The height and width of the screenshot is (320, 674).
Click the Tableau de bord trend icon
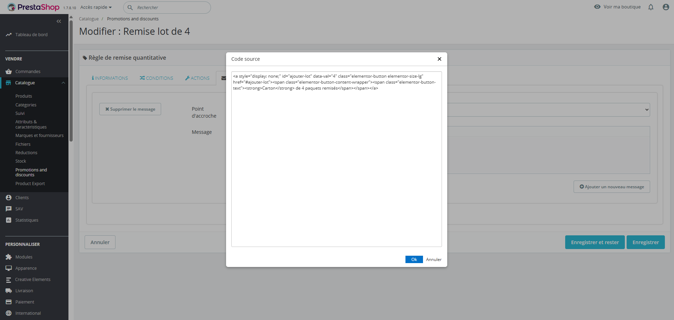[x=9, y=35]
